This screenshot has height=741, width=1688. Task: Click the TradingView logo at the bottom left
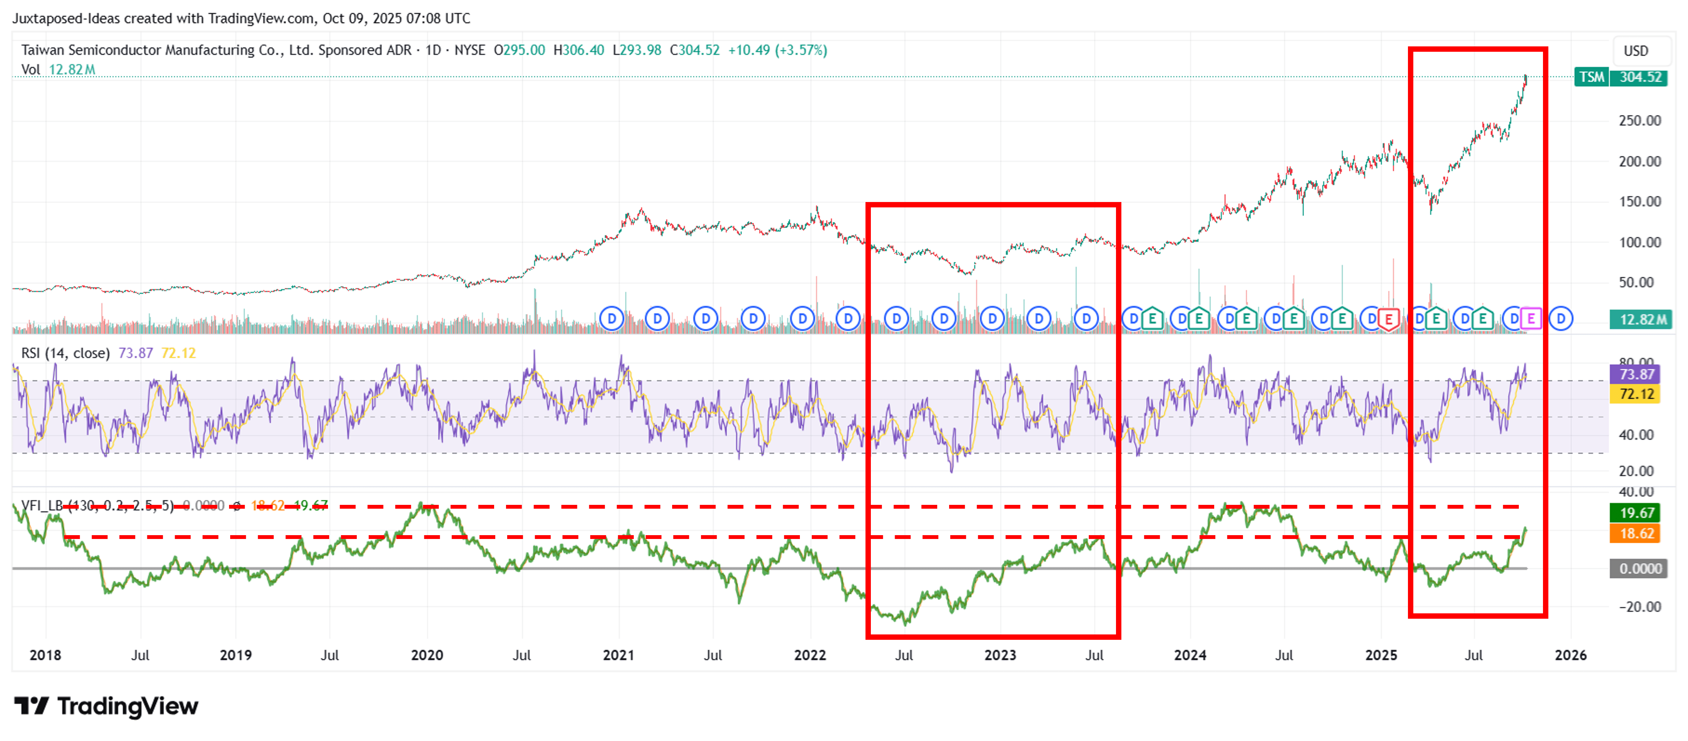tap(106, 706)
